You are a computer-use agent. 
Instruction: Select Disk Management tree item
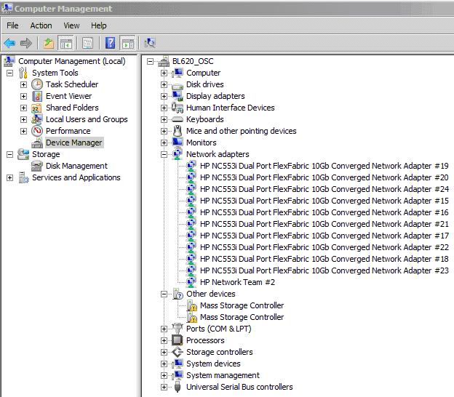tap(76, 166)
